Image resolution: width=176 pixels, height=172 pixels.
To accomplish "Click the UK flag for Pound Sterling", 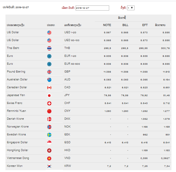I will coord(49,72).
